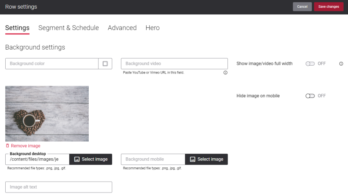Click the Background video URL field
The height and width of the screenshot is (196, 348).
click(174, 63)
